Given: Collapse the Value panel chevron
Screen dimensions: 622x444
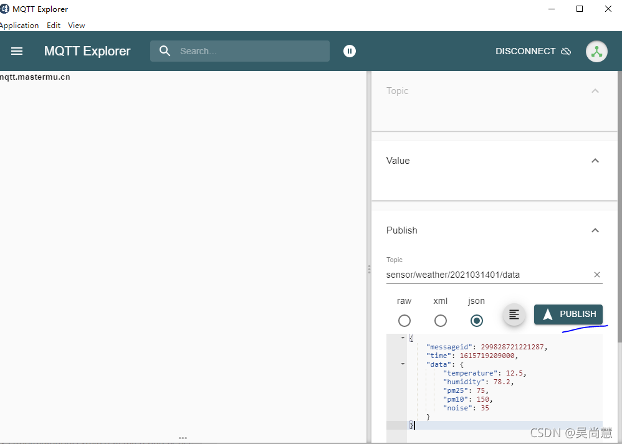Looking at the screenshot, I should (x=595, y=161).
